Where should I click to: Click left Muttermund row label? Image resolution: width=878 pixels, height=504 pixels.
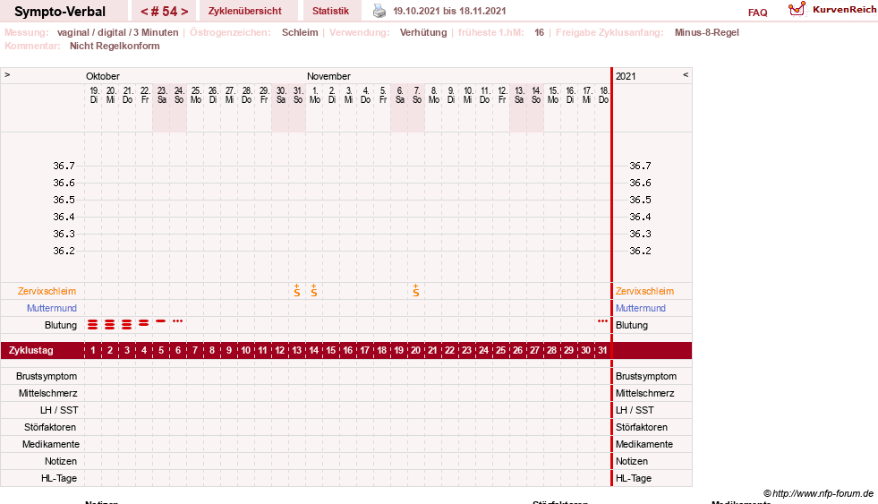point(52,308)
